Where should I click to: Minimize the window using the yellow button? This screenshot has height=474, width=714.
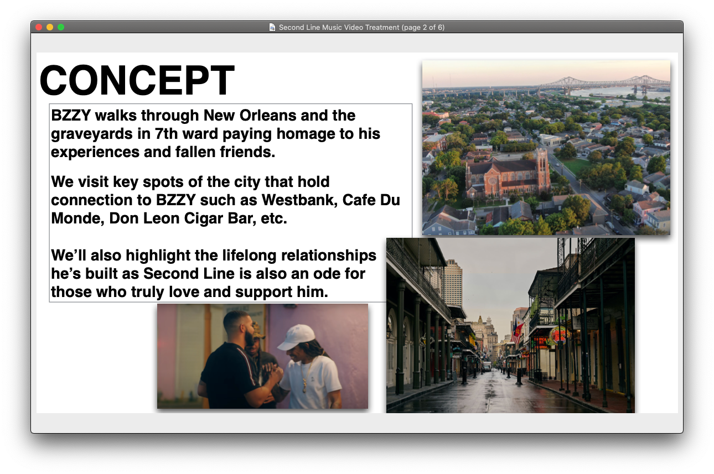[50, 27]
